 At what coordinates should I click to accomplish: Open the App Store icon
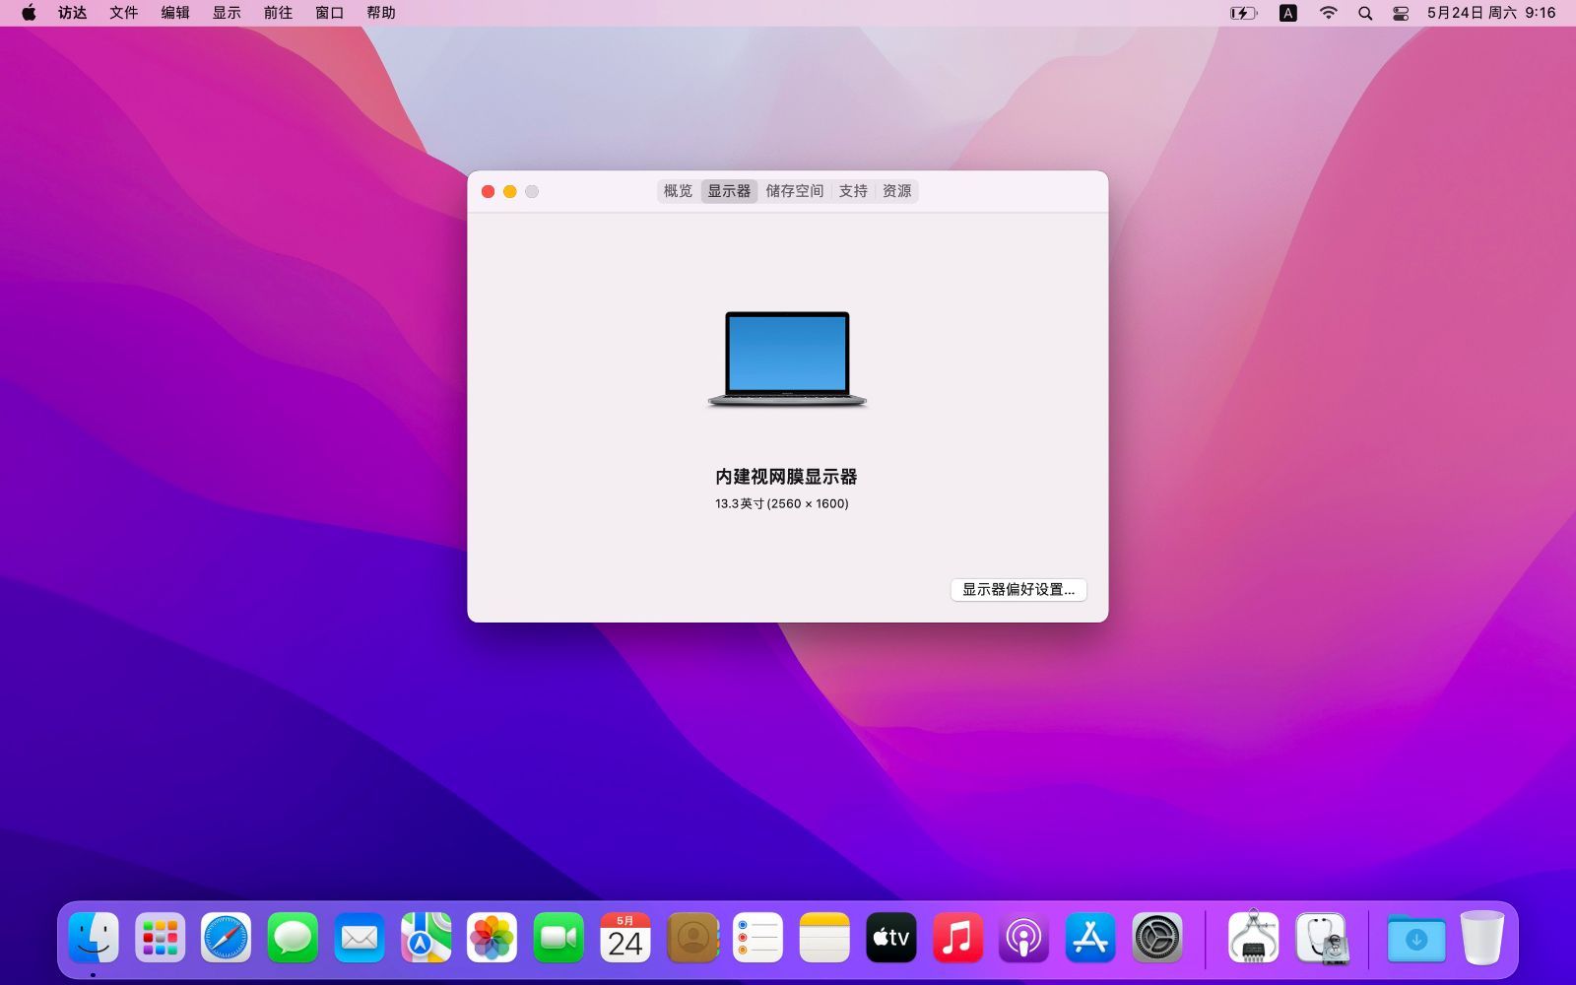click(x=1090, y=938)
